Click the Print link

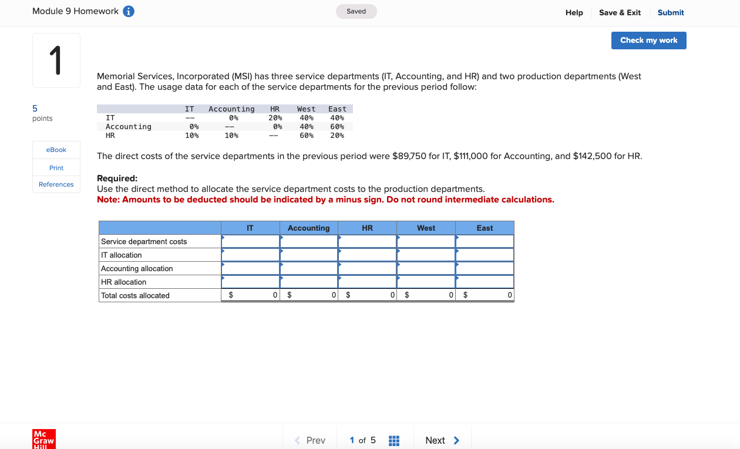pyautogui.click(x=56, y=167)
